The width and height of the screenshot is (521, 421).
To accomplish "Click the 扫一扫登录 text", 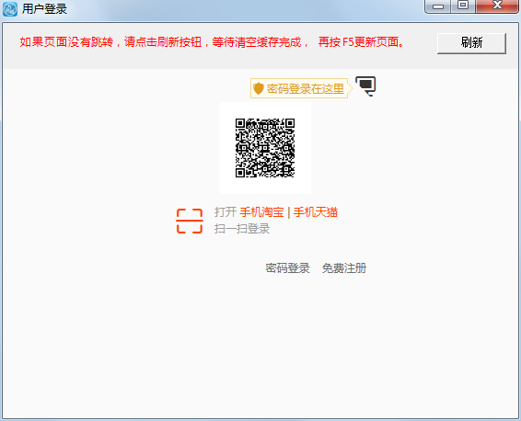I will (242, 229).
